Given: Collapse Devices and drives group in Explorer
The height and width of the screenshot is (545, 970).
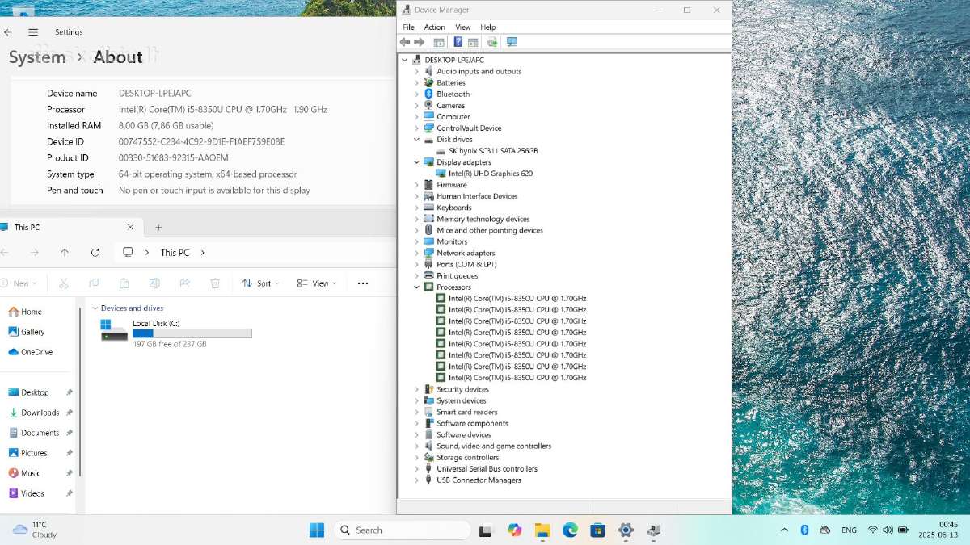Looking at the screenshot, I should pyautogui.click(x=95, y=308).
